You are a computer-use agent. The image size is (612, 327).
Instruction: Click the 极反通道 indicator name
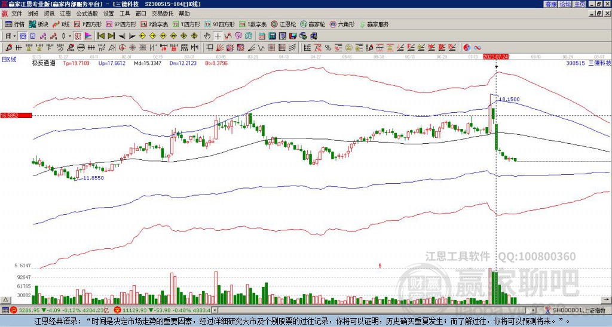point(44,63)
